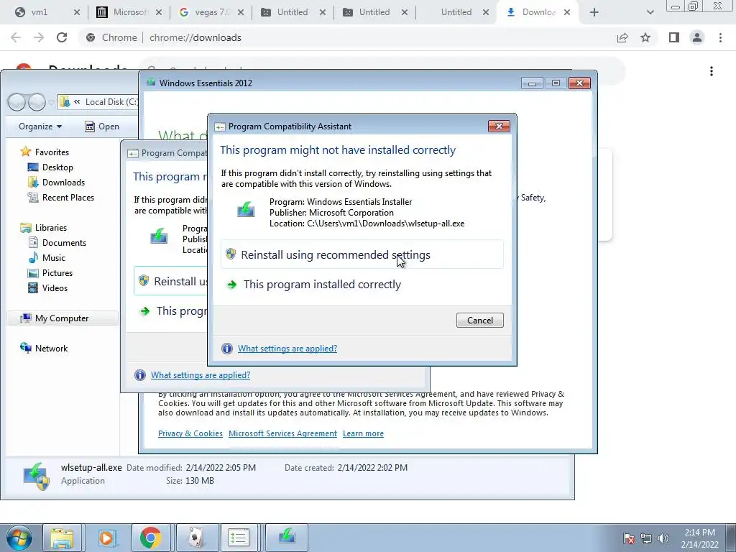
Task: Open Windows Explorer from taskbar
Action: pyautogui.click(x=62, y=538)
